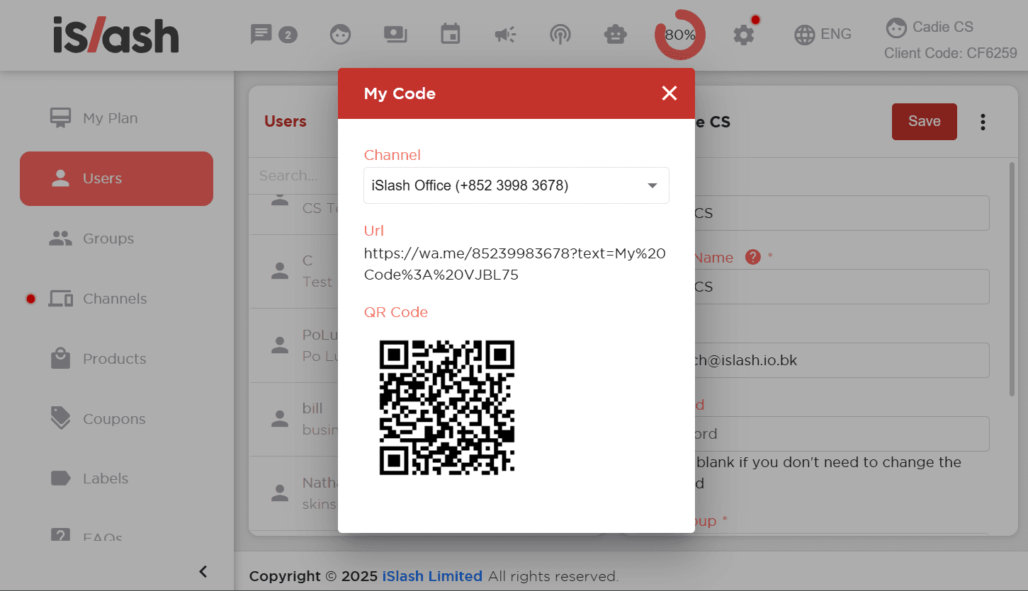The width and height of the screenshot is (1028, 591).
Task: Switch language from ENG
Action: pos(836,34)
